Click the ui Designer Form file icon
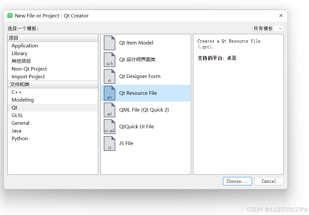Viewport: 309px width, 215px height. 109,76
